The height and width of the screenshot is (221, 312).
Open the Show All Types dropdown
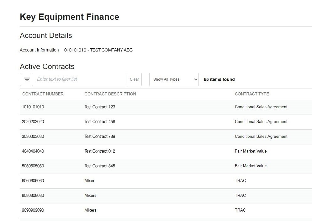(x=174, y=79)
